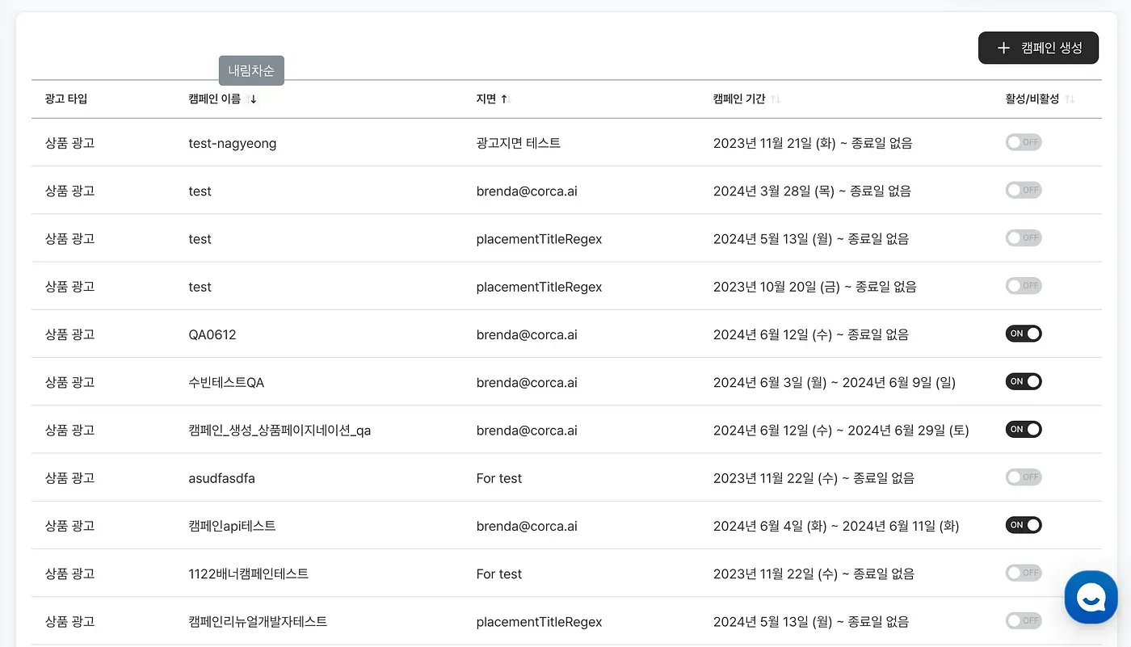The height and width of the screenshot is (647, 1131).
Task: Click the period 2024년 6월 4일 ~ 6월 11일
Action: click(x=836, y=526)
